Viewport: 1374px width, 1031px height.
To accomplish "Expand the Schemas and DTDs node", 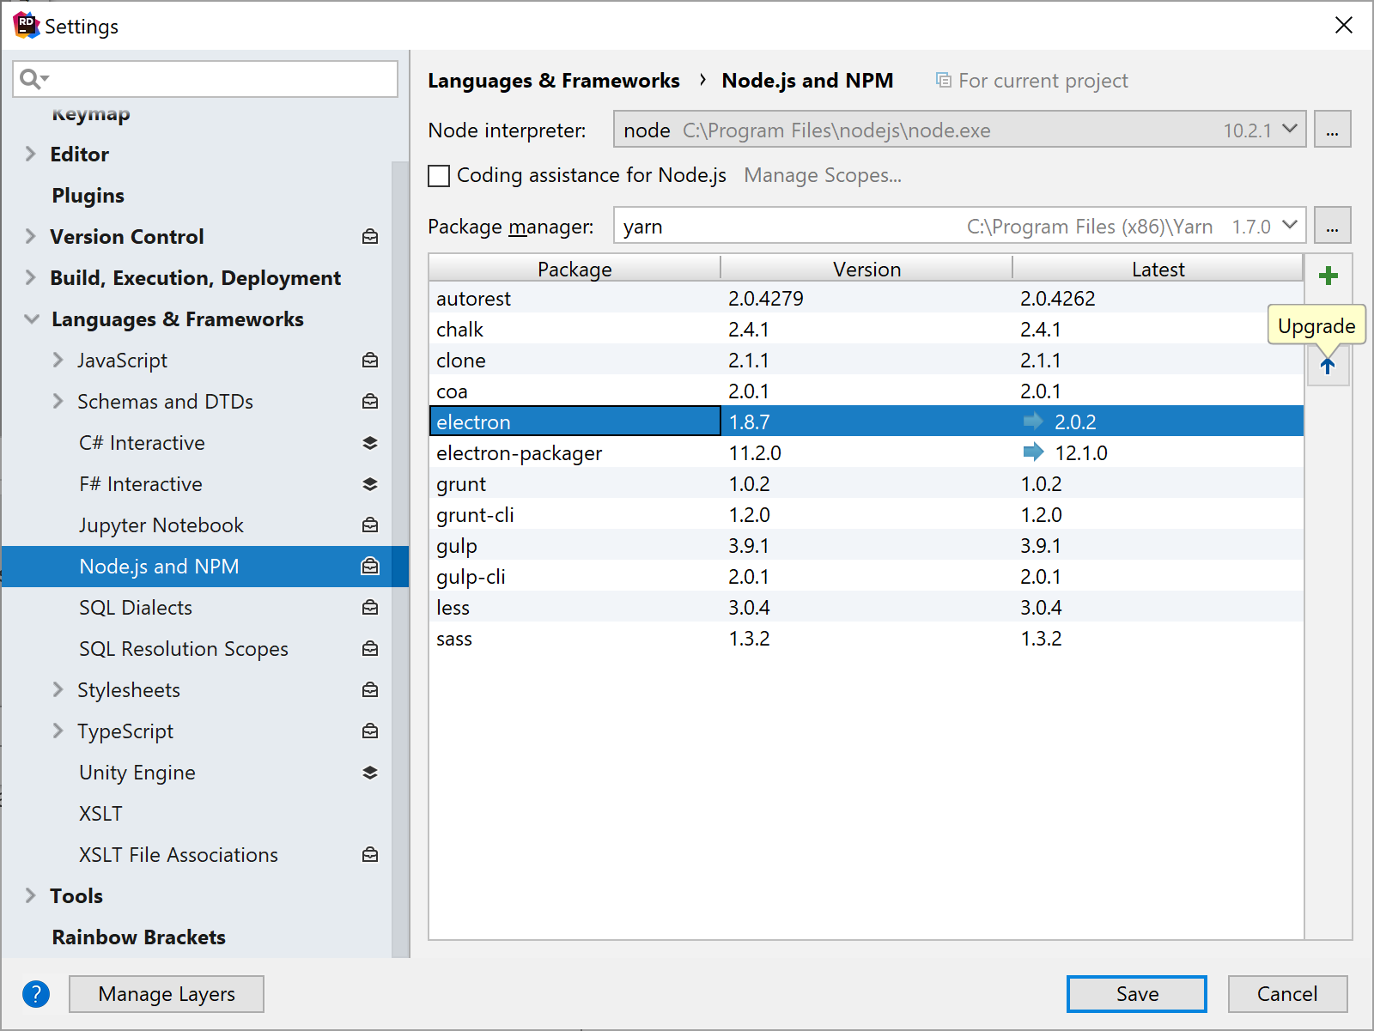I will click(x=58, y=402).
